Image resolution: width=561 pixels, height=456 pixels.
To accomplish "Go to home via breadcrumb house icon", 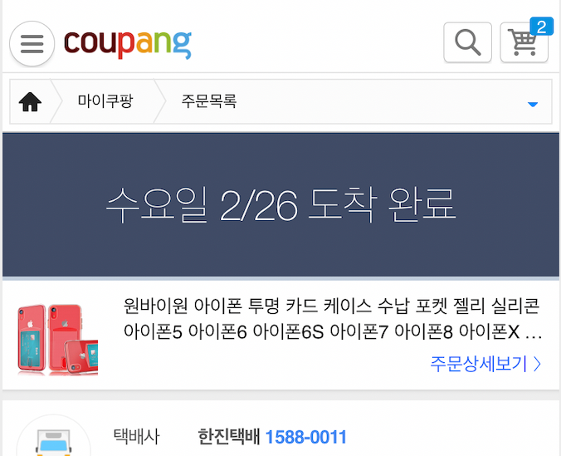I will pyautogui.click(x=30, y=101).
